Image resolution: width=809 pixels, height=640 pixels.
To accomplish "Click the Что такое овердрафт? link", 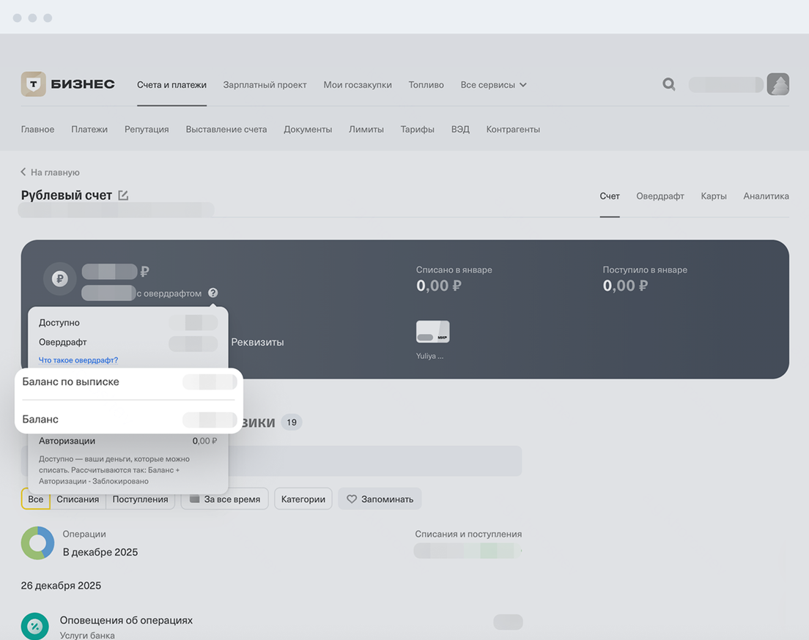I will 78,360.
